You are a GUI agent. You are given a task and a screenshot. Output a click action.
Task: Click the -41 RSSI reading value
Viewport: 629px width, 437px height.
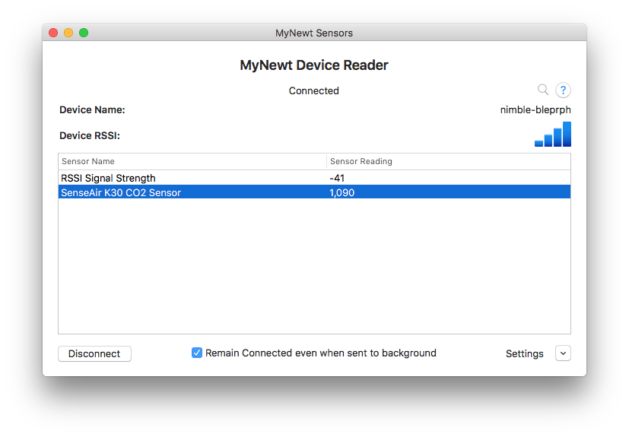point(338,178)
